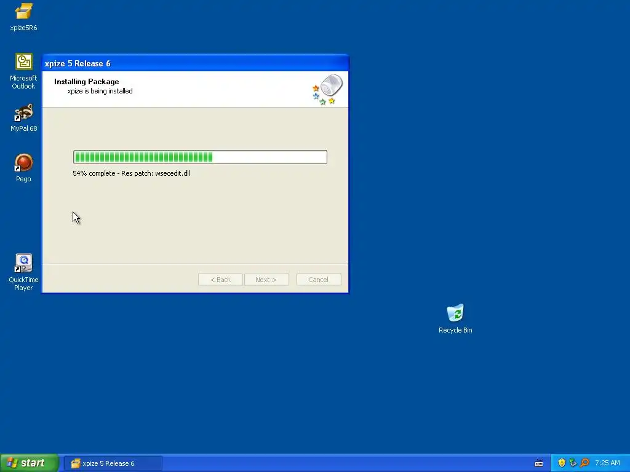Click the '54% complete - Res patch: wsecedit.dll' status text
This screenshot has height=472, width=630.
pyautogui.click(x=132, y=173)
